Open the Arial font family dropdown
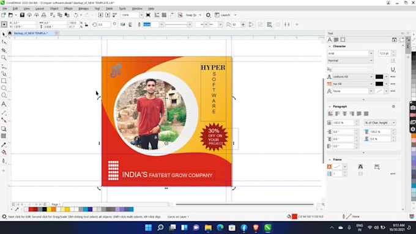 (371, 53)
